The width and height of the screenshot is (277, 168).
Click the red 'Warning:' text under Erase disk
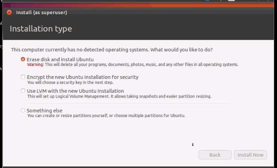point(36,64)
